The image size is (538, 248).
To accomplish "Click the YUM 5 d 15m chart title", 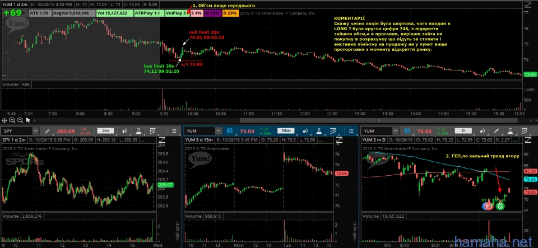I will coord(199,140).
